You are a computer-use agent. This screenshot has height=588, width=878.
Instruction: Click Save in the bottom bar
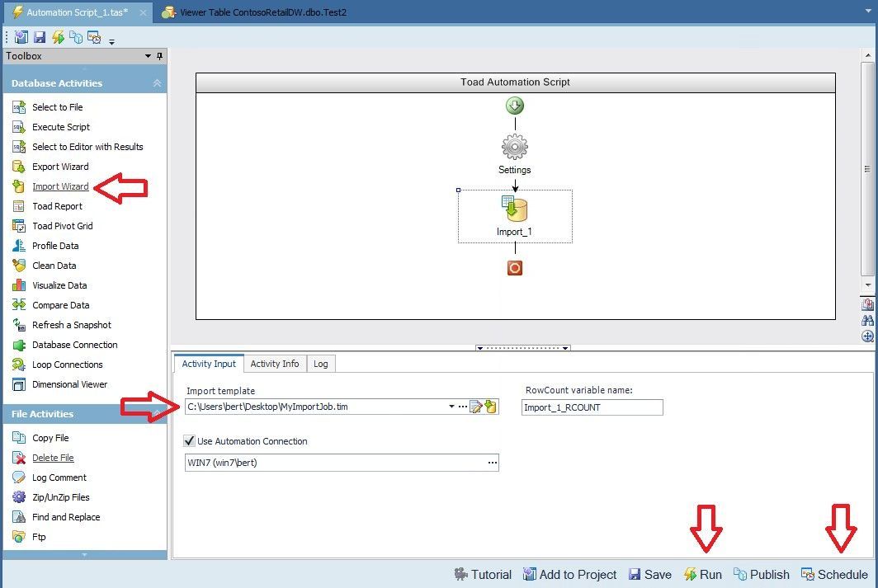[x=650, y=575]
